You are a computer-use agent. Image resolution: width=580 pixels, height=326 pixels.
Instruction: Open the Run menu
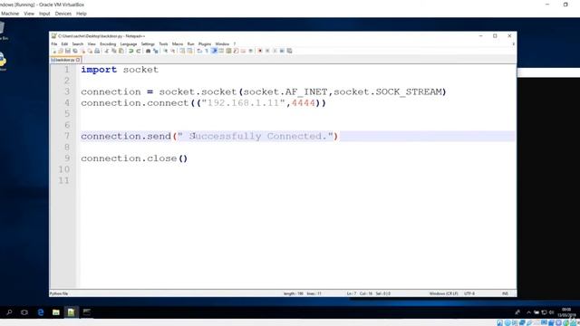190,44
